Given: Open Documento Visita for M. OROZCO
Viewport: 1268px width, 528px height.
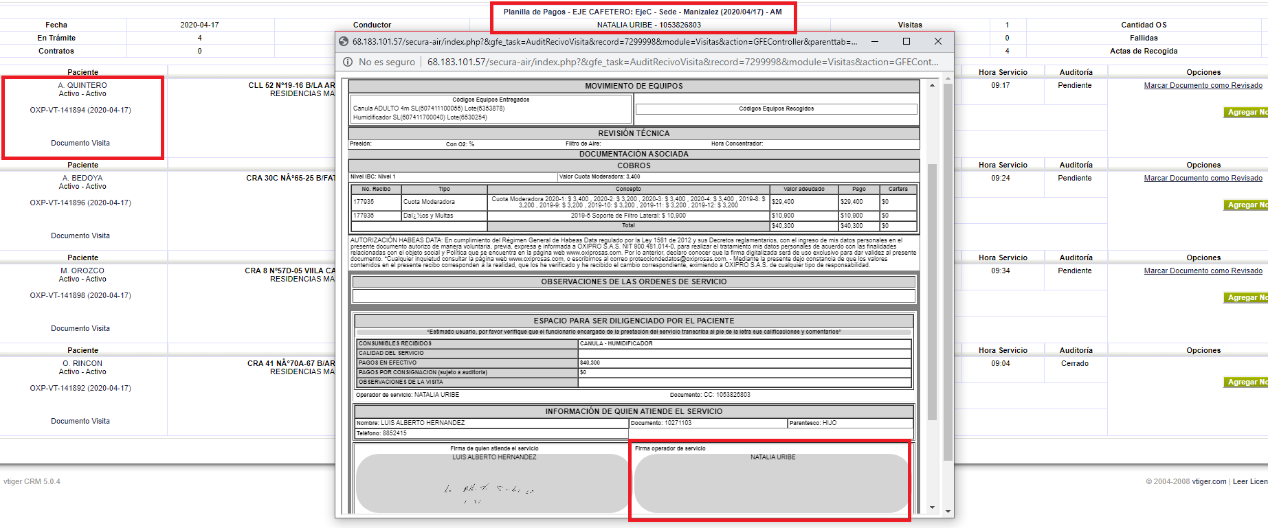Looking at the screenshot, I should click(80, 328).
